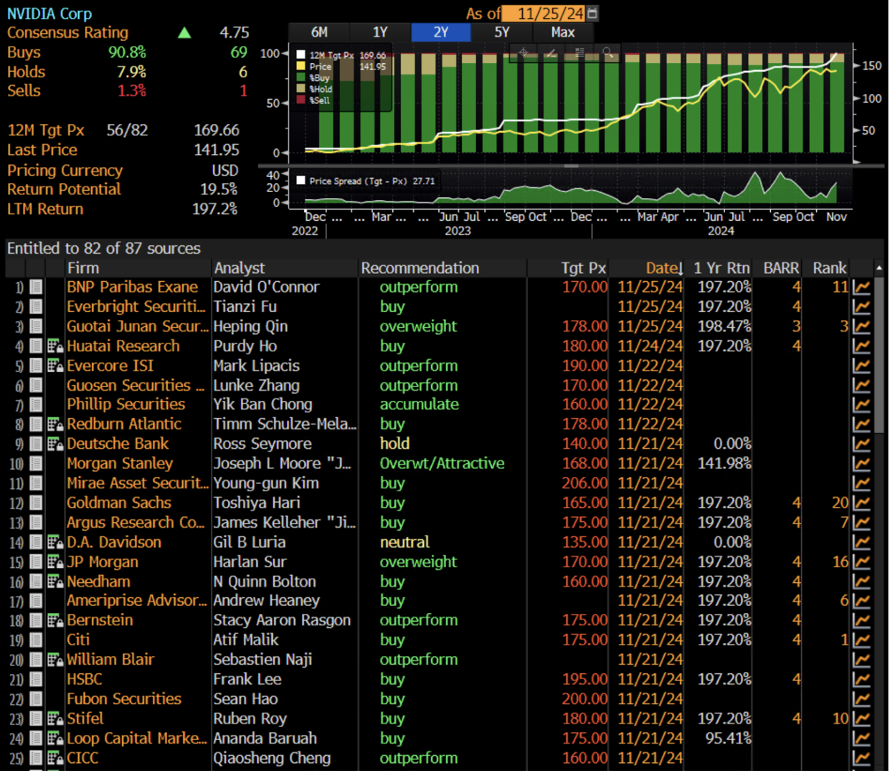
Task: Click the As of date field
Action: (544, 14)
